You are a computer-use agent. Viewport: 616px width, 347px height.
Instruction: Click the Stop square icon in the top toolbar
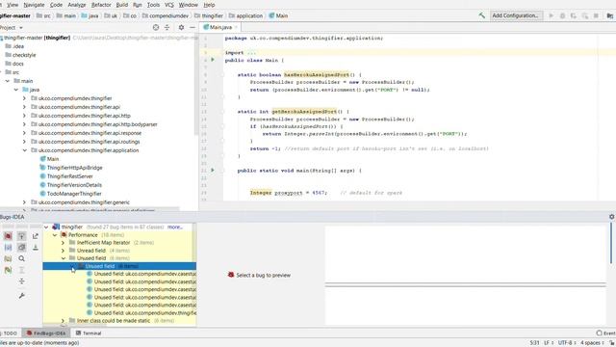tap(596, 15)
